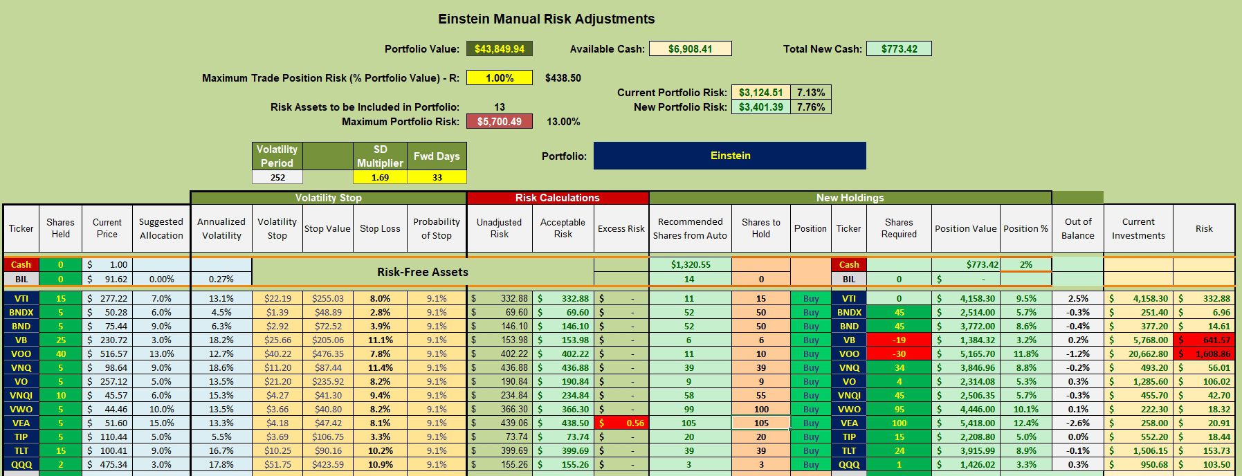
Task: Click the red Risk Calculations header
Action: point(558,198)
